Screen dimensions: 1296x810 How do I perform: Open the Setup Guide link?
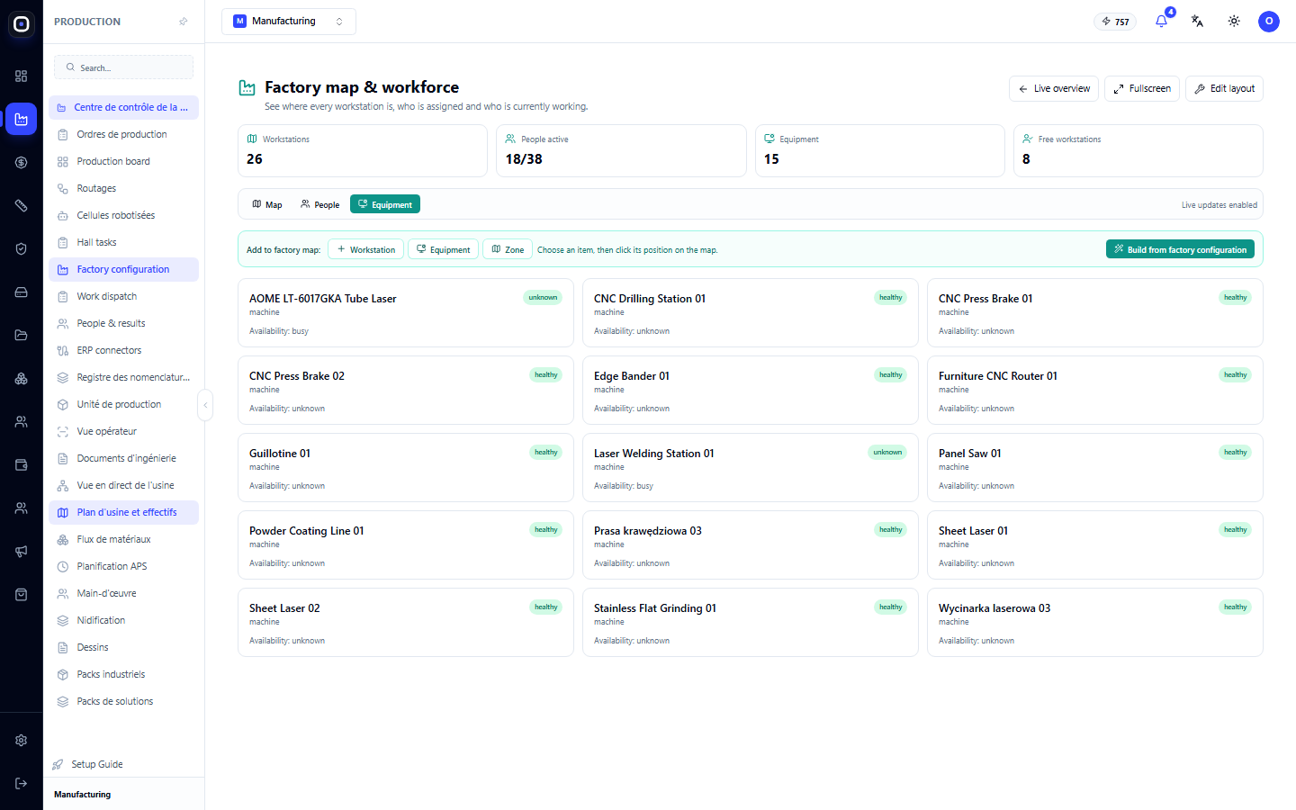[x=97, y=764]
